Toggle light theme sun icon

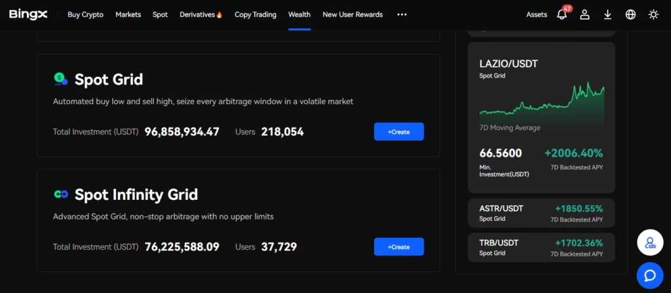point(653,14)
